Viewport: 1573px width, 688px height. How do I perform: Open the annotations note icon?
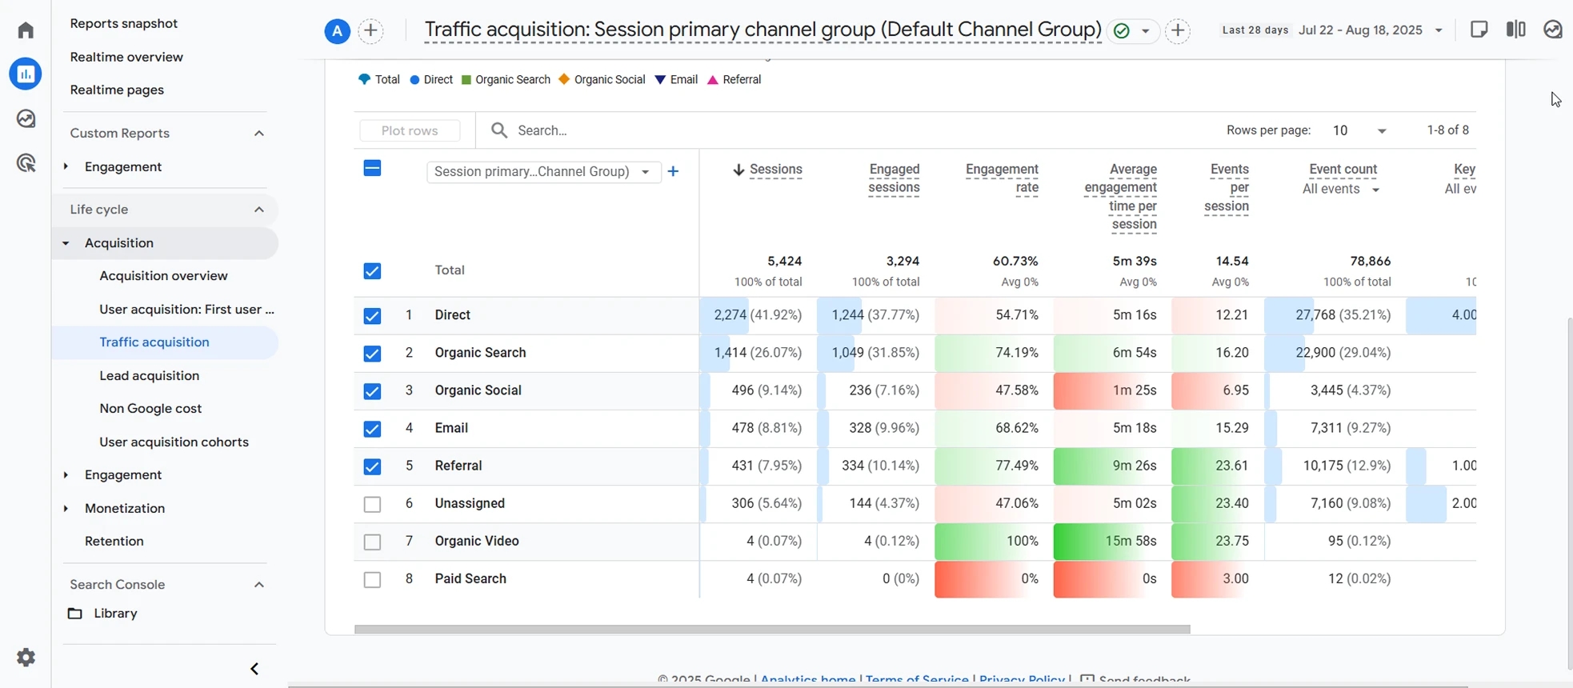point(1479,30)
